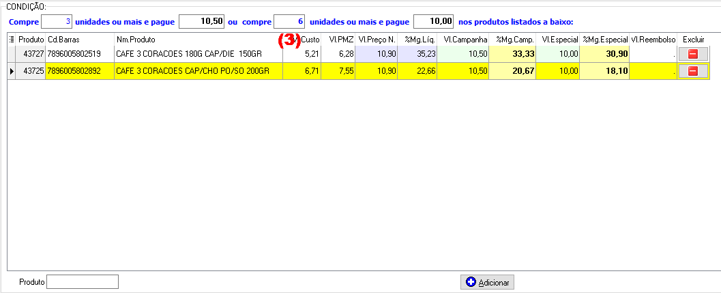Delete the CAFE 3 CORACOES CAP/CHO PO/SO row
721x293 pixels.
pyautogui.click(x=693, y=71)
